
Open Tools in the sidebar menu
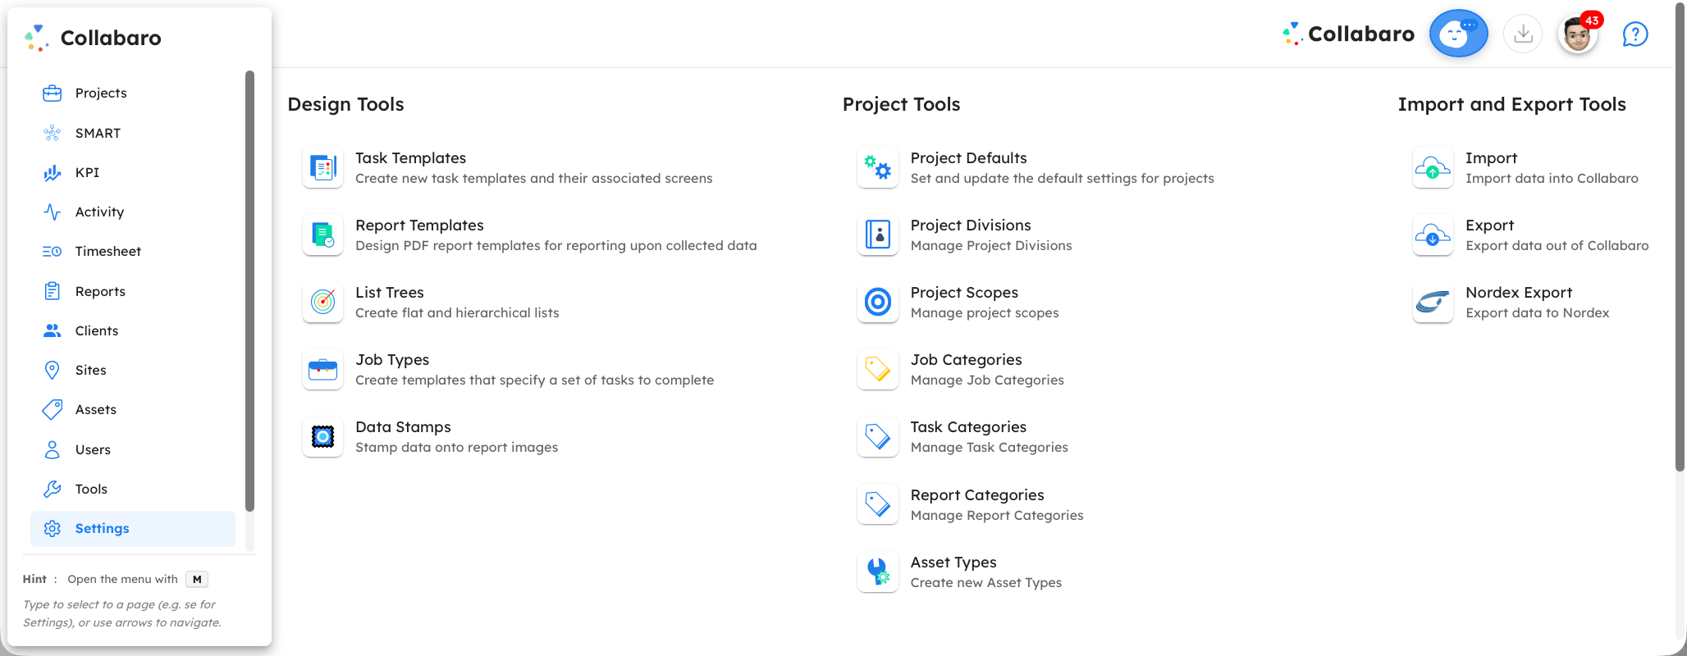132,489
